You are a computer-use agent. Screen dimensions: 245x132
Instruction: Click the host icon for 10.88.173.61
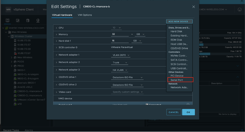coord(15,53)
